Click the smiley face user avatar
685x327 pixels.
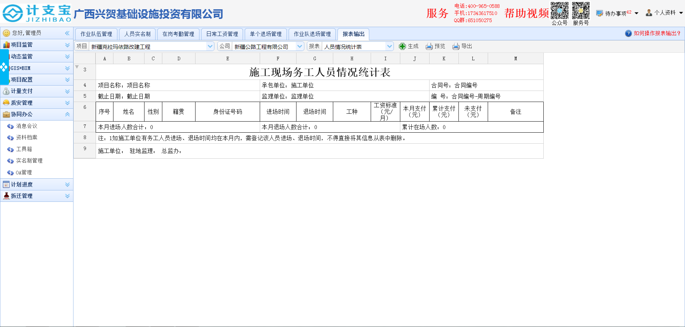coord(6,33)
